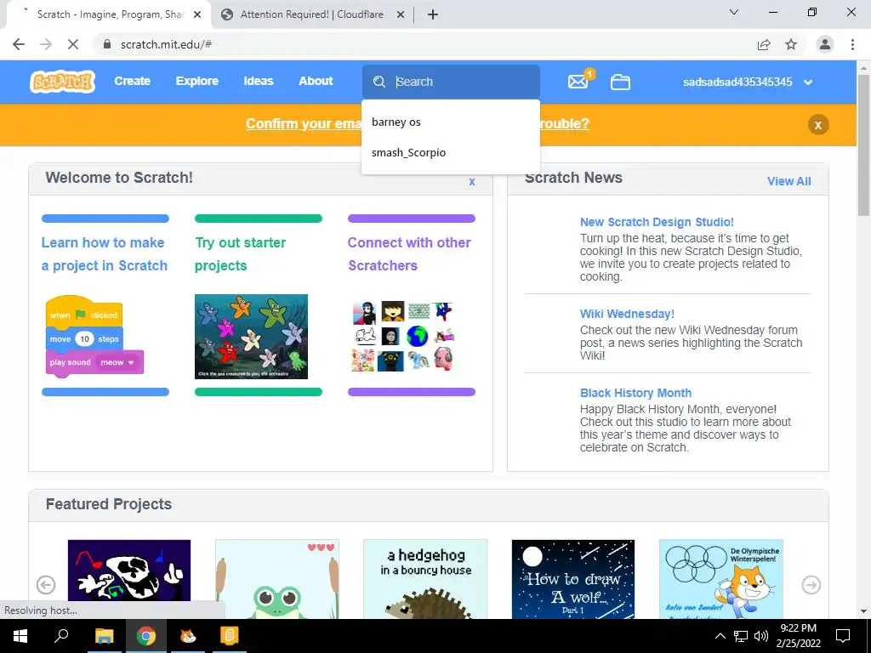871x653 pixels.
Task: Open File Explorer from taskbar
Action: click(x=104, y=636)
